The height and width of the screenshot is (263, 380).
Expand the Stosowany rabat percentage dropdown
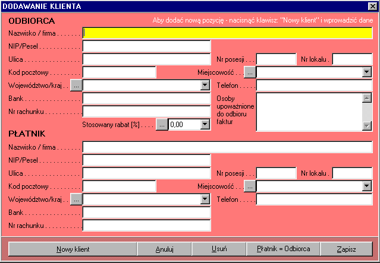click(x=205, y=124)
